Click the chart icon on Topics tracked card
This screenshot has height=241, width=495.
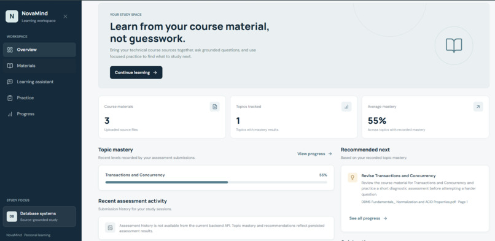click(x=346, y=107)
